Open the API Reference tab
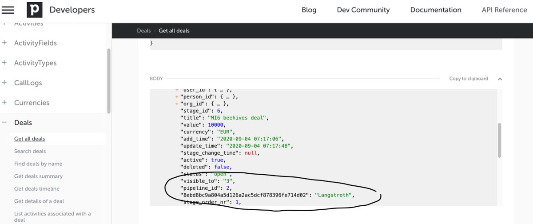The image size is (533, 224). click(x=504, y=10)
